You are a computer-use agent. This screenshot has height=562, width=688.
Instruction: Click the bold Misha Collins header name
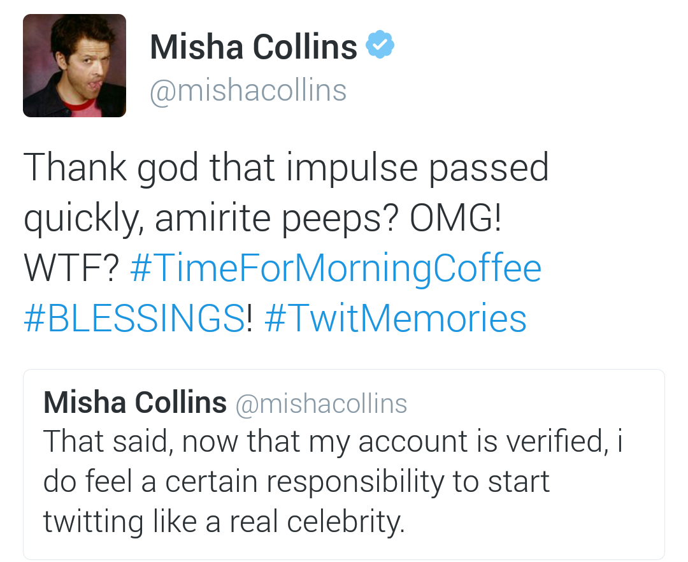254,47
